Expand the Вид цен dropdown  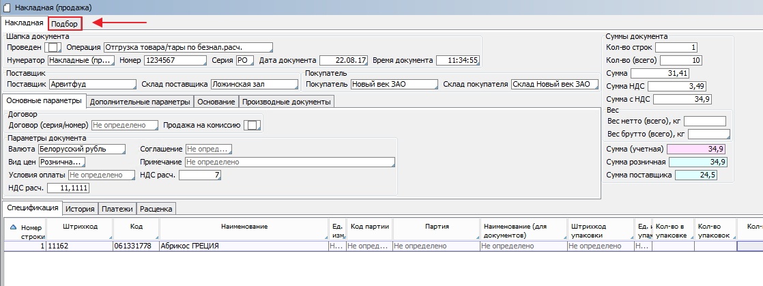tap(62, 162)
